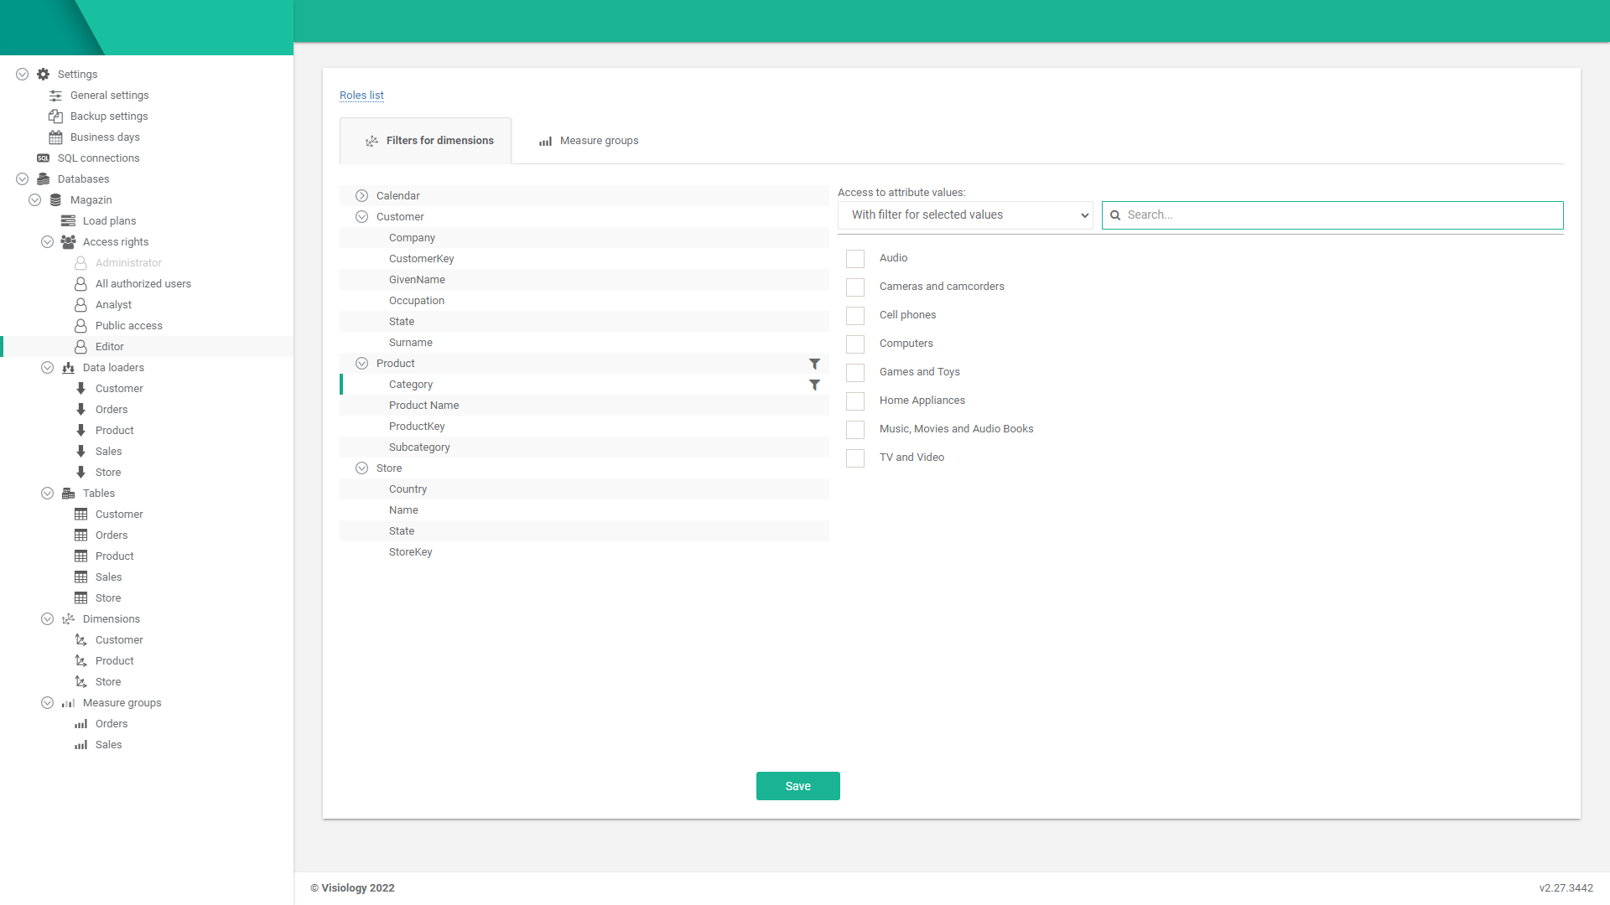Screen dimensions: 1610x905
Task: Open the Roles list link
Action: pyautogui.click(x=361, y=96)
